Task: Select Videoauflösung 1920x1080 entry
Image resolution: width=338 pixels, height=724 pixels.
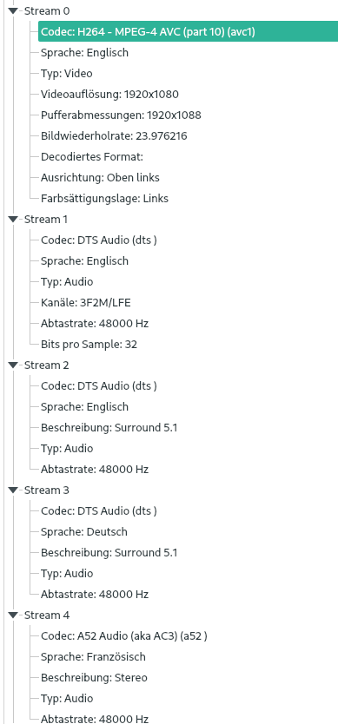Action: click(x=109, y=95)
